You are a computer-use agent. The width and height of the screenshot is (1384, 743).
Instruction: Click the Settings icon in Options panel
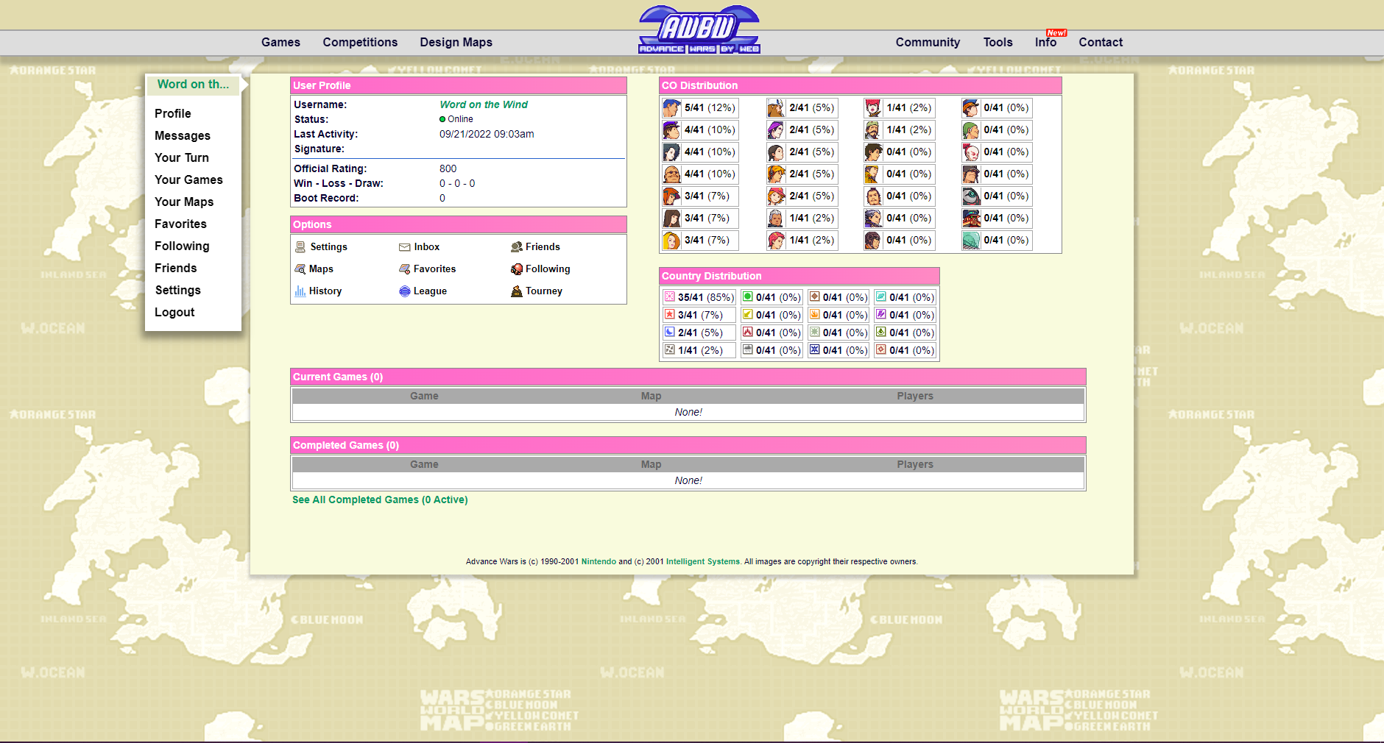[300, 247]
